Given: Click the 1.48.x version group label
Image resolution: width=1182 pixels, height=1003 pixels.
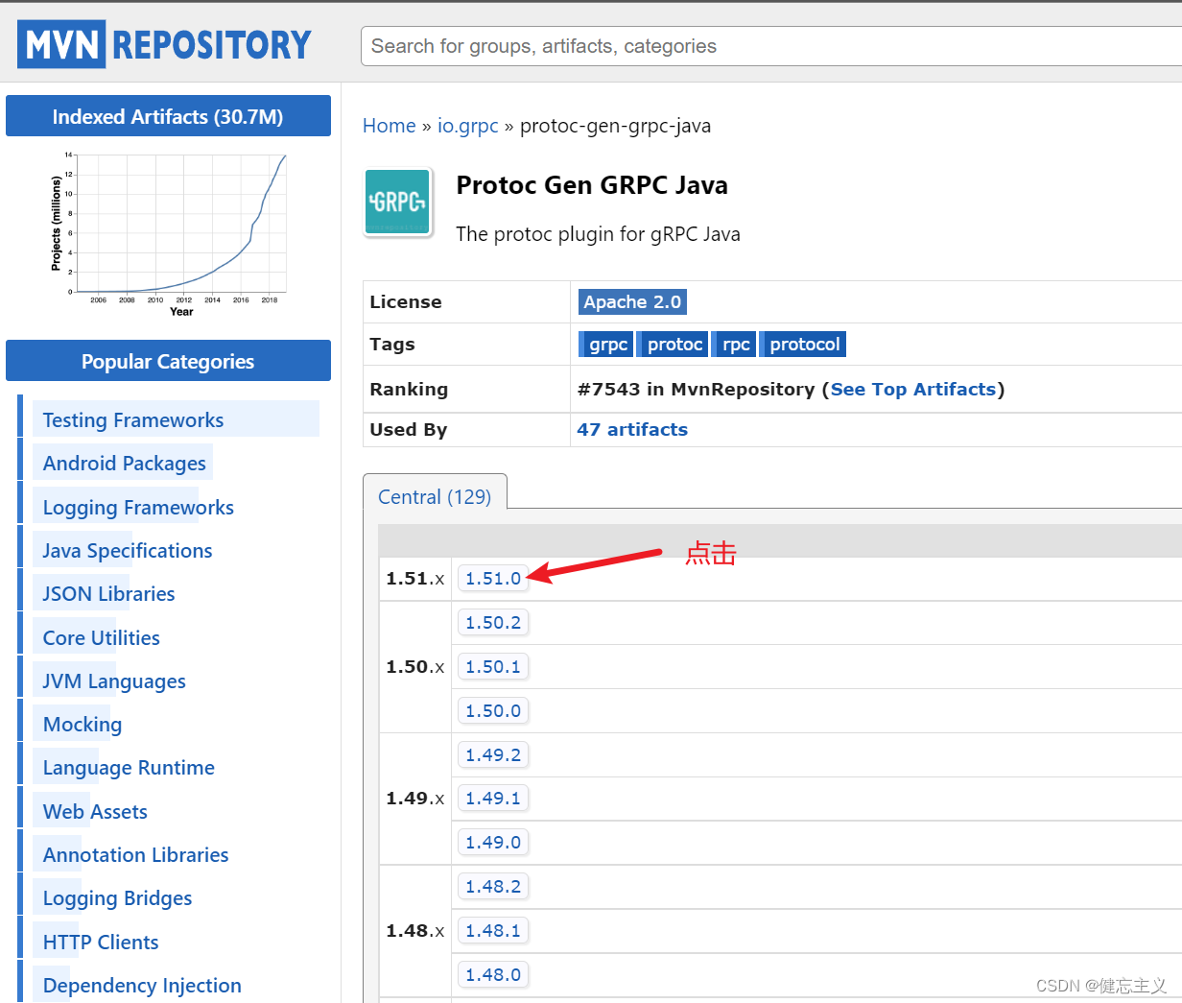Looking at the screenshot, I should coord(414,931).
